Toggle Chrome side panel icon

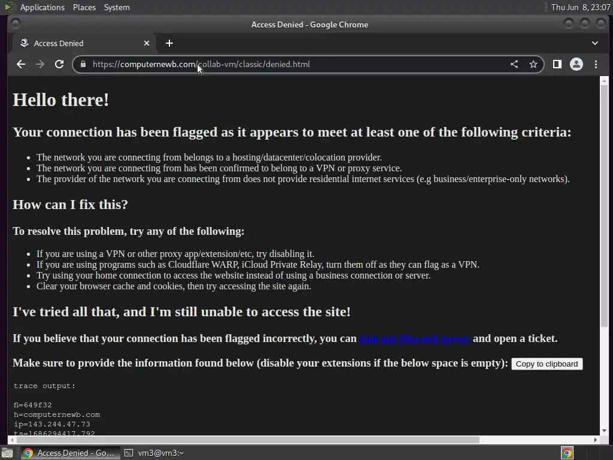(x=557, y=64)
